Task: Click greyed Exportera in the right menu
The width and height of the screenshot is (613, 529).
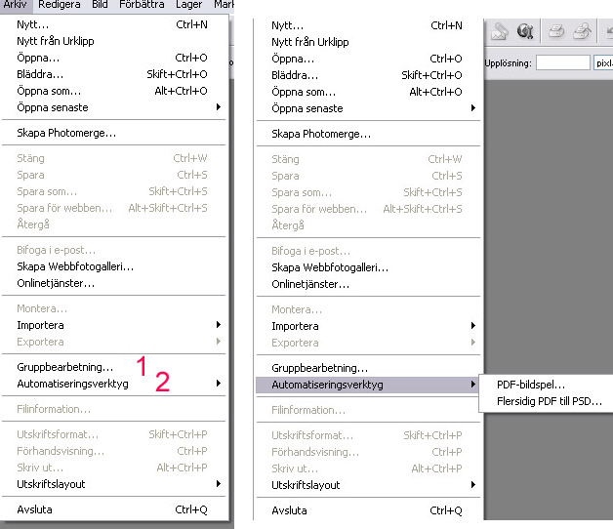Action: (x=368, y=343)
